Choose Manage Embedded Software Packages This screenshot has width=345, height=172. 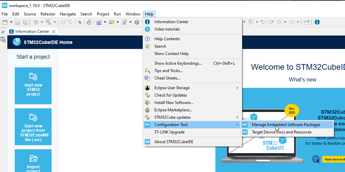point(287,125)
